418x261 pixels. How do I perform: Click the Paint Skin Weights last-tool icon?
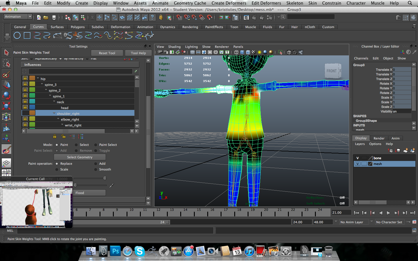6,149
